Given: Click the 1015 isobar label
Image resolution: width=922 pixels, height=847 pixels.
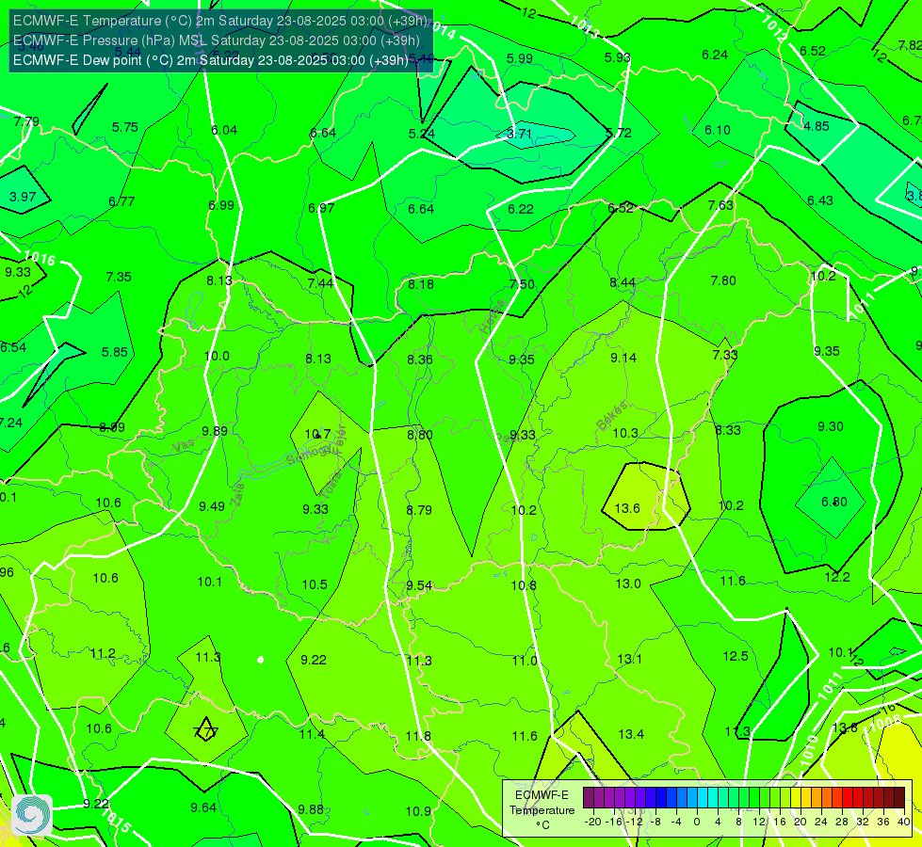Looking at the screenshot, I should 116,822.
